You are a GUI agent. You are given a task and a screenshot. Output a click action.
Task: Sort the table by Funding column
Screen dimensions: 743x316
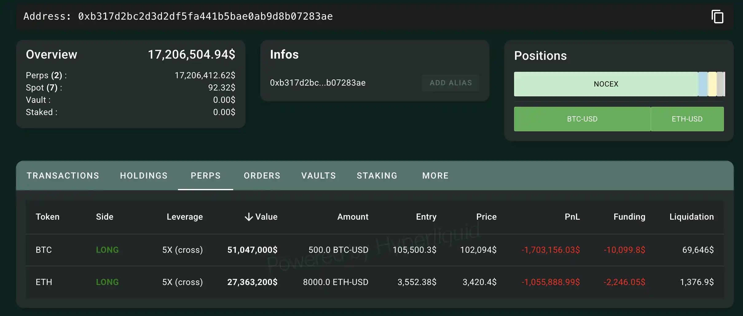pyautogui.click(x=628, y=217)
